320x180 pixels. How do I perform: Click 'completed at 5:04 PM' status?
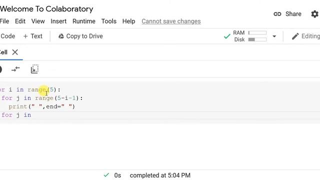[x=160, y=175]
